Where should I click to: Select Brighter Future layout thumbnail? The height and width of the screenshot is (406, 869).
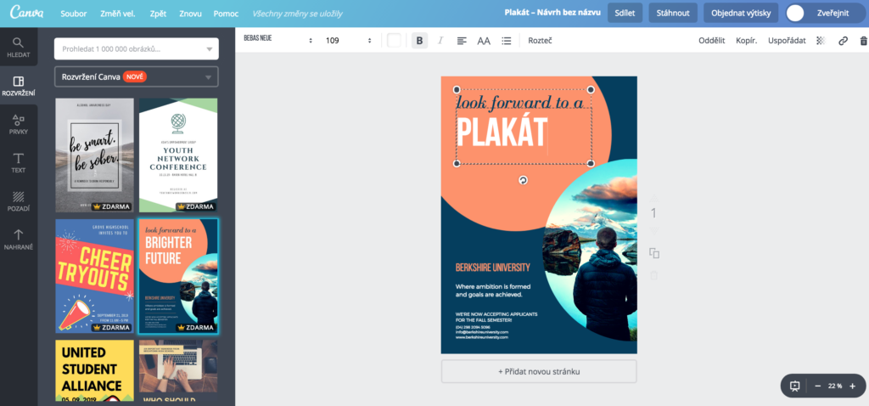point(178,276)
